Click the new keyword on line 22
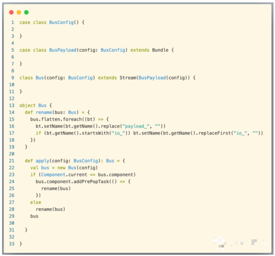275x256 pixels. pos(61,168)
